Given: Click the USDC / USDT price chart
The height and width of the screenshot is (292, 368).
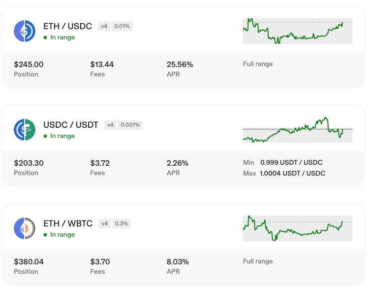Looking at the screenshot, I should click(x=298, y=130).
